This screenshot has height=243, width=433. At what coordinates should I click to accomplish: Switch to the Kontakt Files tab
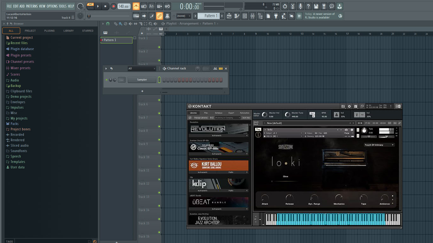(206, 113)
